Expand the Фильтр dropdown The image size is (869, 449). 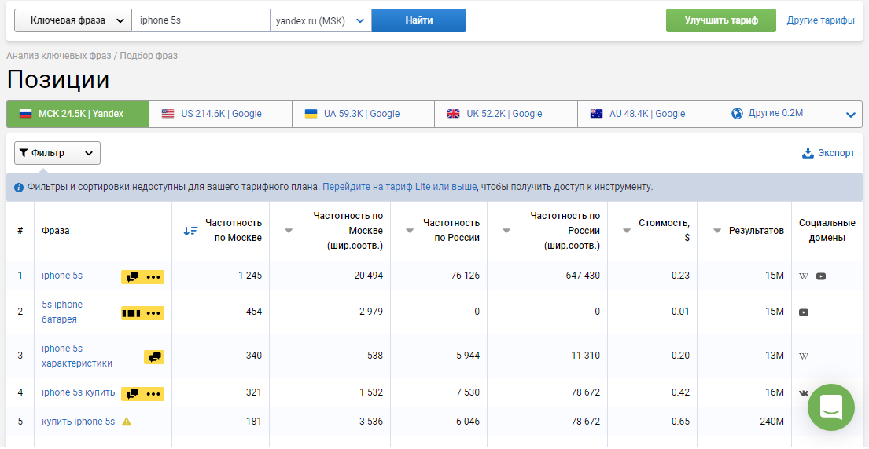pos(57,153)
